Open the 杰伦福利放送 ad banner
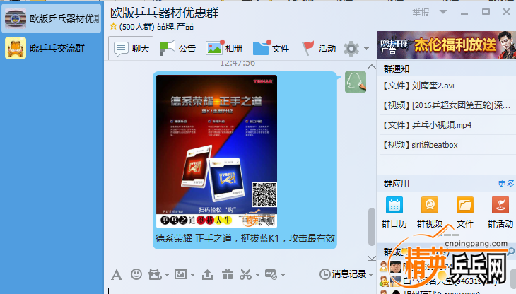516x294 pixels. [446, 45]
